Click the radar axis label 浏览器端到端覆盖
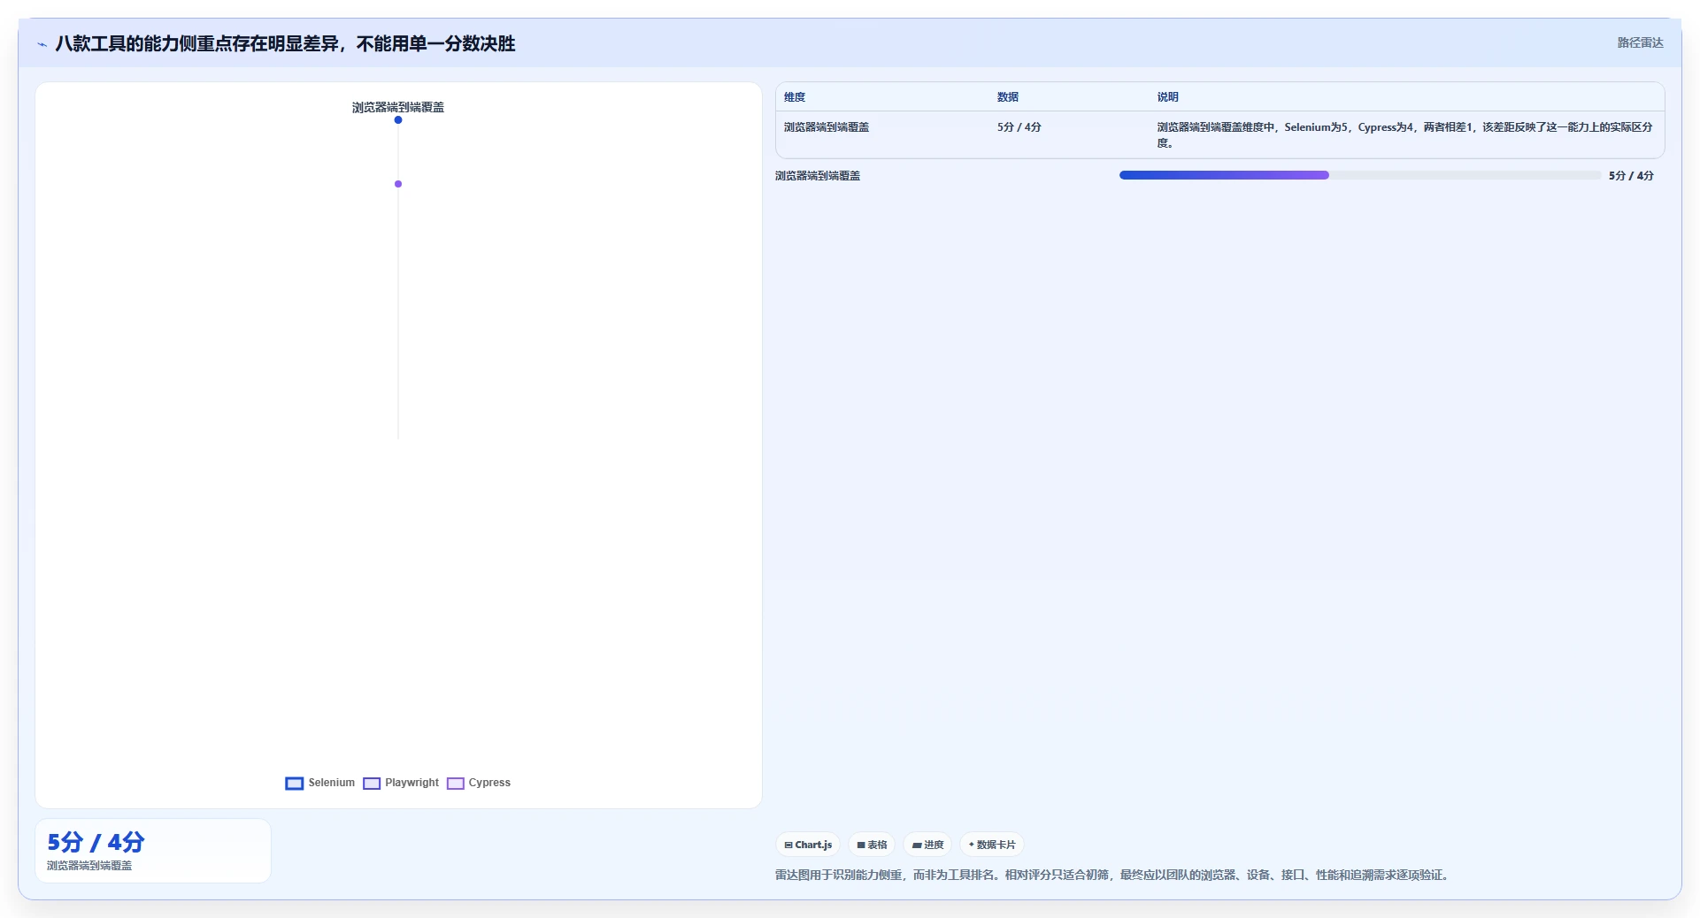This screenshot has height=918, width=1700. pos(398,107)
